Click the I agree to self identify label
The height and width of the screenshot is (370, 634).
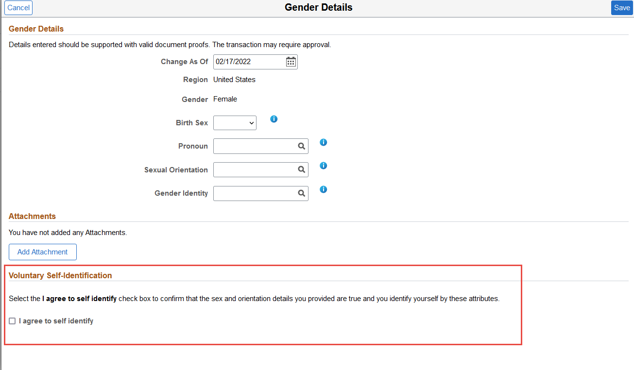click(56, 321)
